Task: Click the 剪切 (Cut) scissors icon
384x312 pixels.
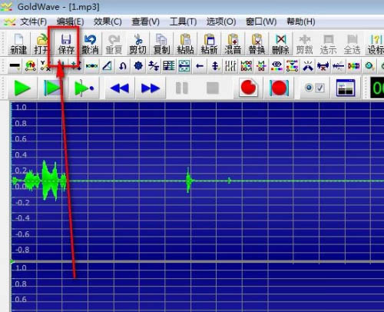Action: tap(137, 44)
